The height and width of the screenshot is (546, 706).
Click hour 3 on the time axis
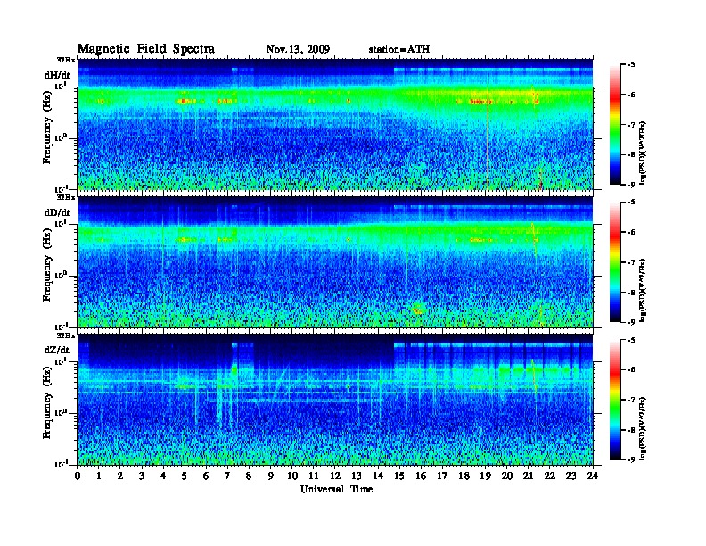click(142, 476)
